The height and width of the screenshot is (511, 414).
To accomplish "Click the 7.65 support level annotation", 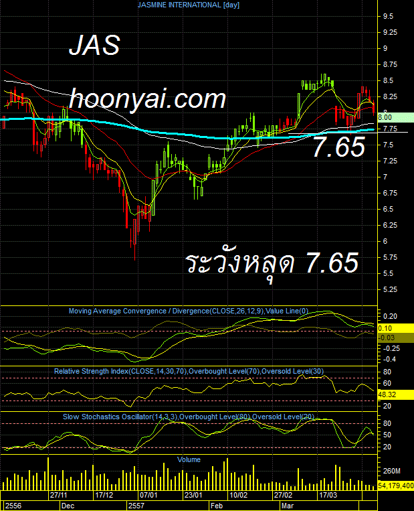I will (339, 147).
